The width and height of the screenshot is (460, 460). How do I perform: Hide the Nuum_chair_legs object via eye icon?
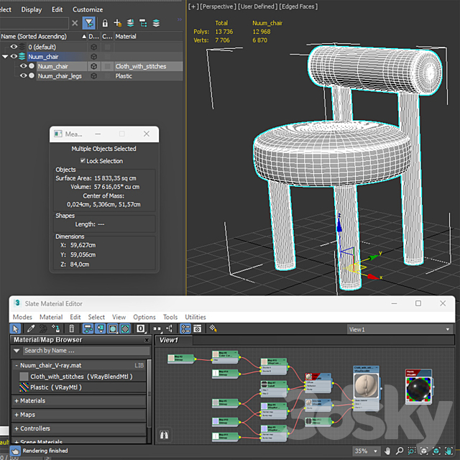coord(23,75)
